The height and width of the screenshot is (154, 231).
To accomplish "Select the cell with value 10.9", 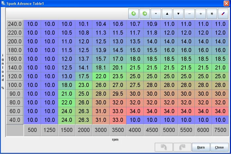I will (152, 24).
